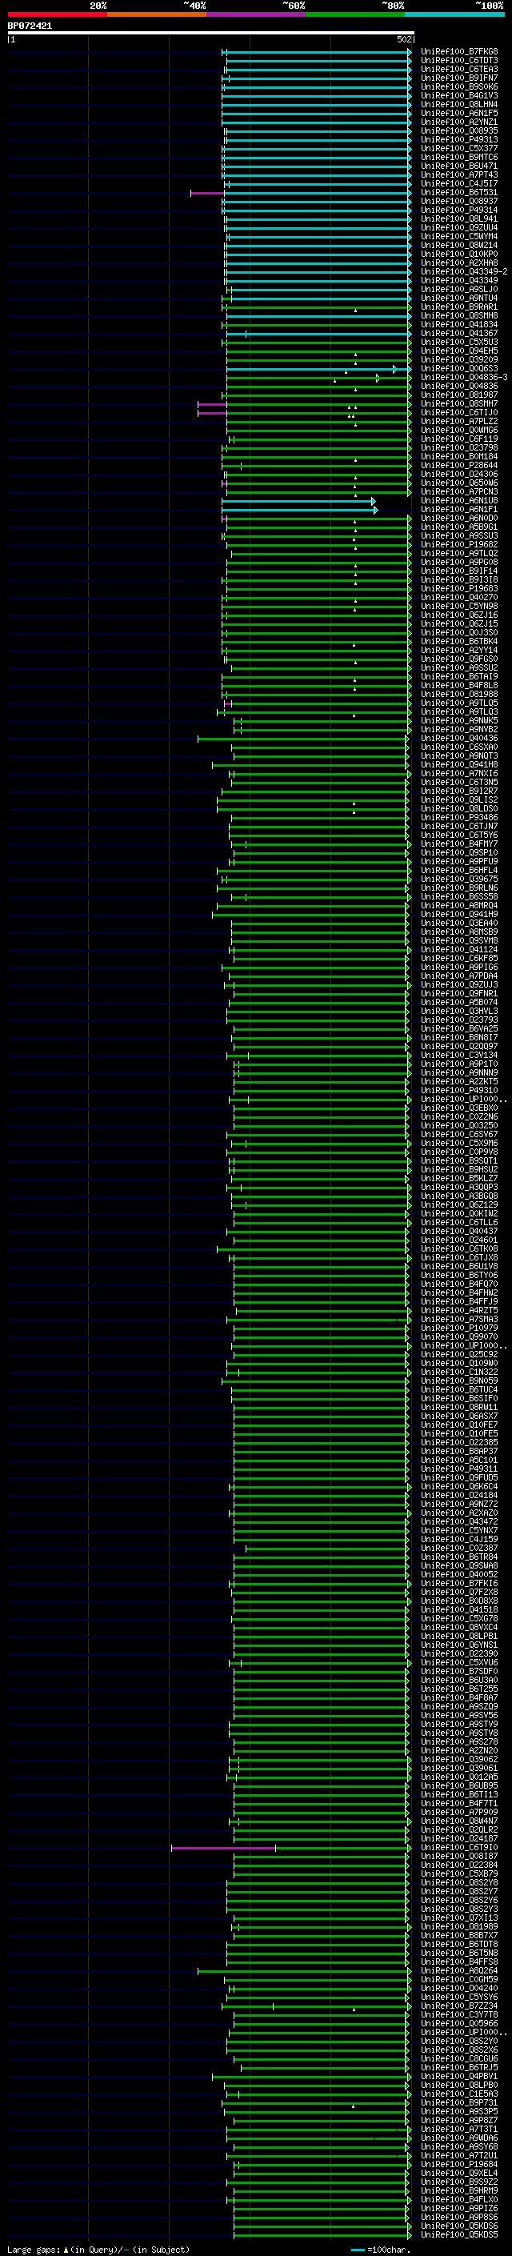This screenshot has height=2256, width=512.
Task: Click the green ~80% identity legend segment
Action: click(355, 14)
